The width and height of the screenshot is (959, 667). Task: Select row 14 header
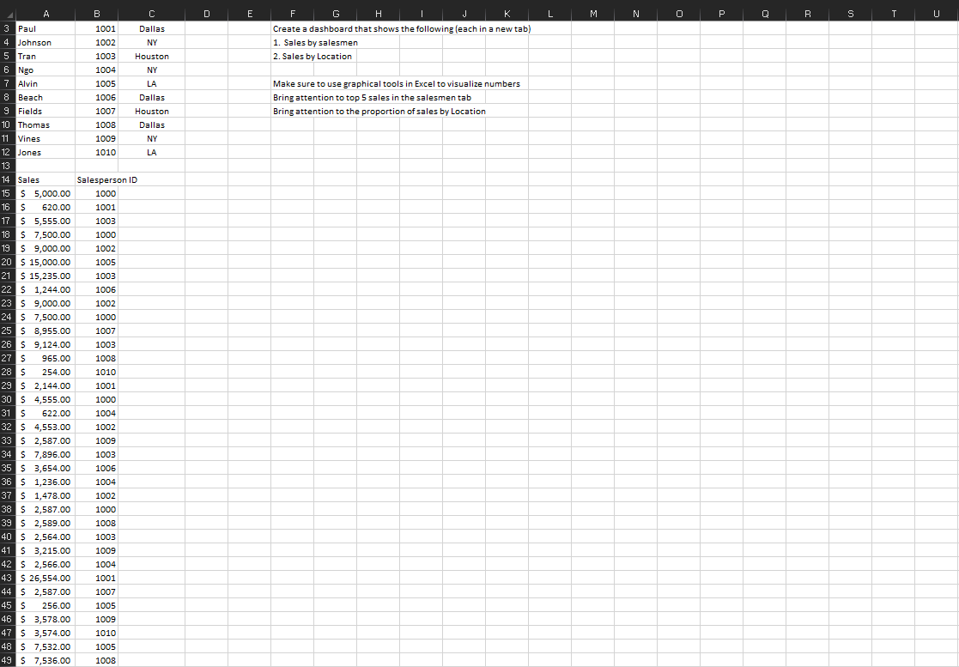coord(7,179)
